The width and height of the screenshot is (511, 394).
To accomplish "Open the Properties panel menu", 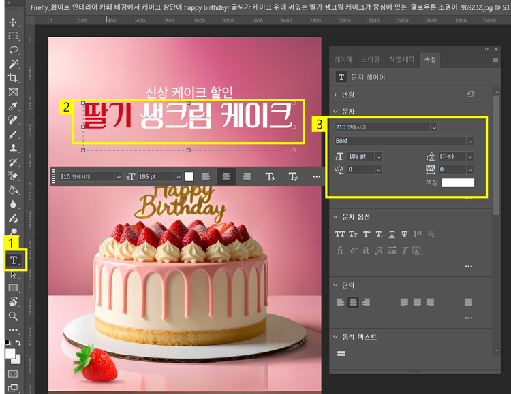I will tap(495, 60).
